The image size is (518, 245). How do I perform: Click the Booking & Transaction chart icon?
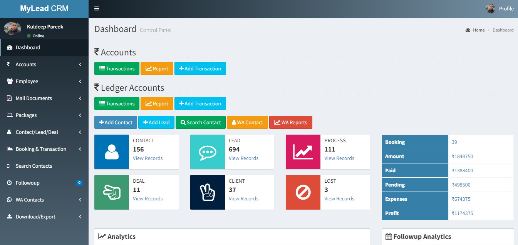10,149
